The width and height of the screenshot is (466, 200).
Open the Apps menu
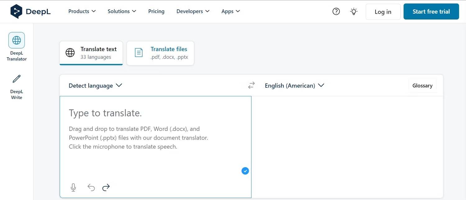(x=231, y=11)
